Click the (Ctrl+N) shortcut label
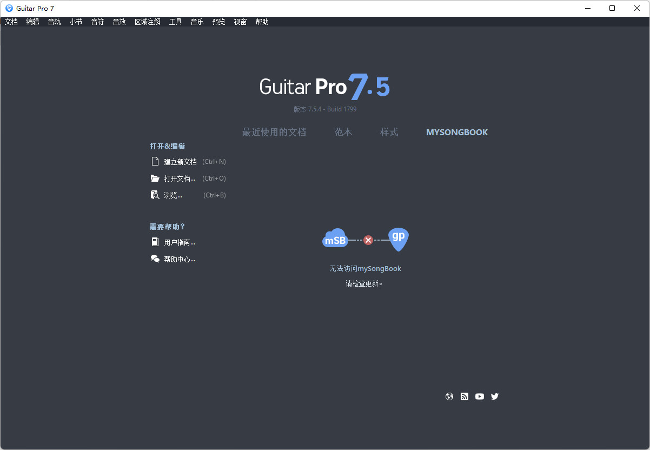The width and height of the screenshot is (650, 450). click(x=214, y=162)
